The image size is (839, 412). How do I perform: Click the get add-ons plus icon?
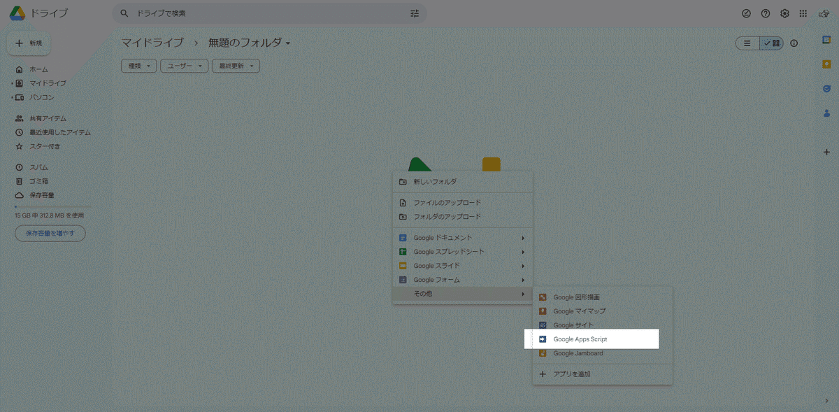(x=826, y=152)
